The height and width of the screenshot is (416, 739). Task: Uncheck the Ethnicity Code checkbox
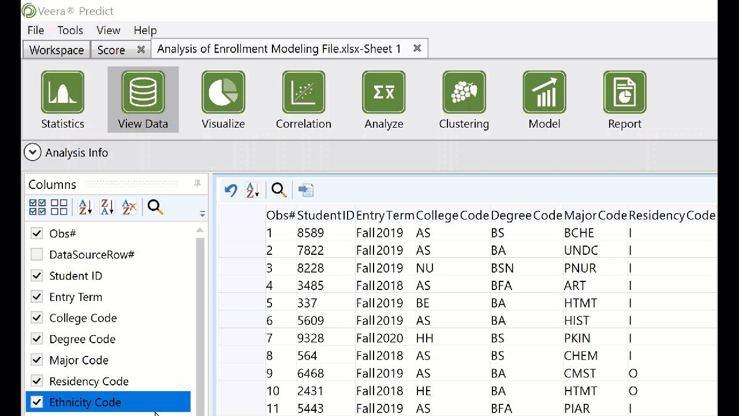coord(37,402)
